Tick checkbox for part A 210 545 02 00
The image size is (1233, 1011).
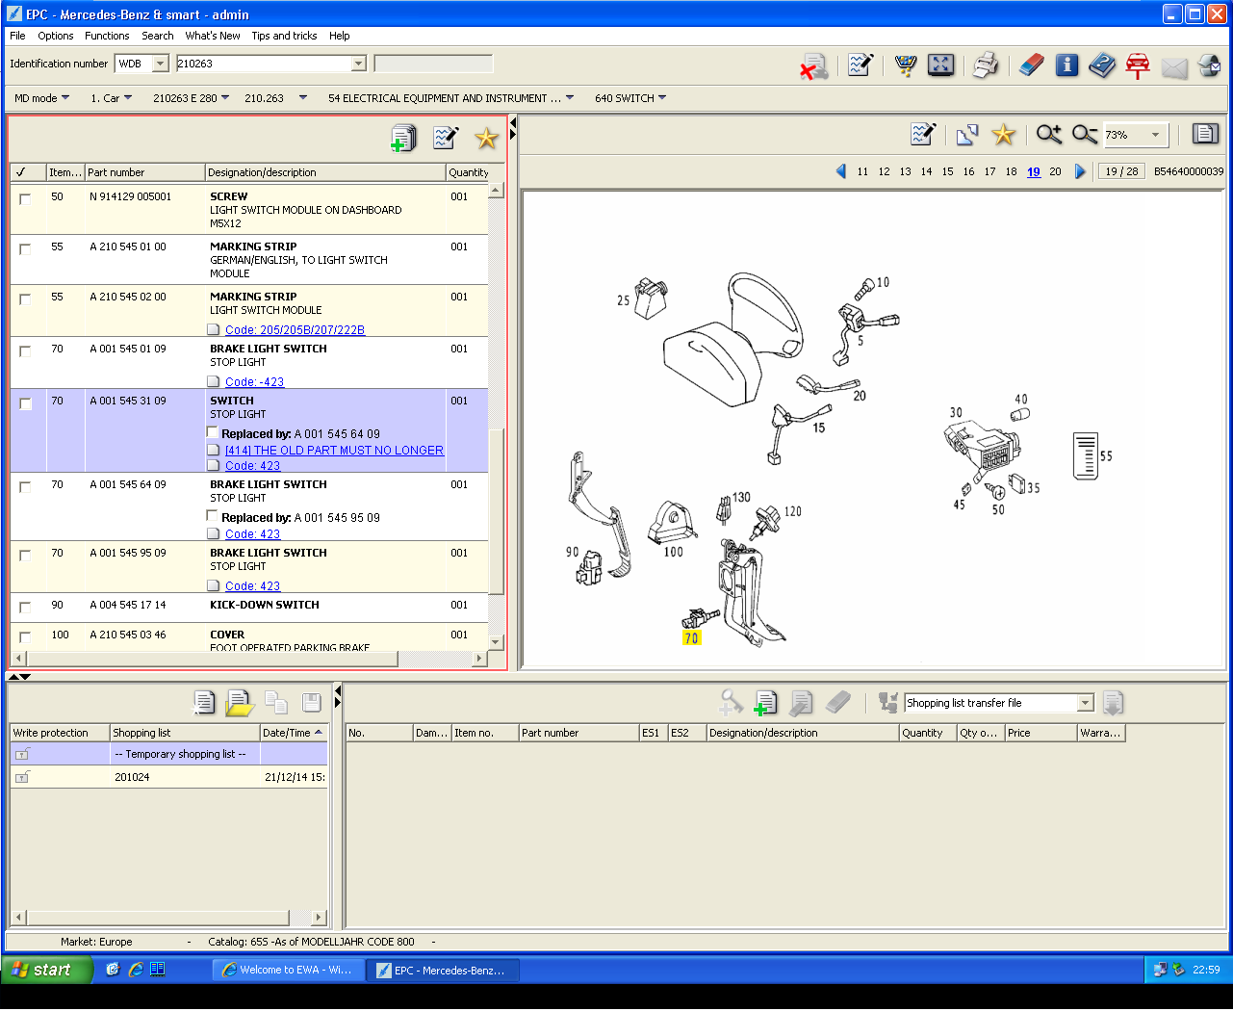click(25, 299)
